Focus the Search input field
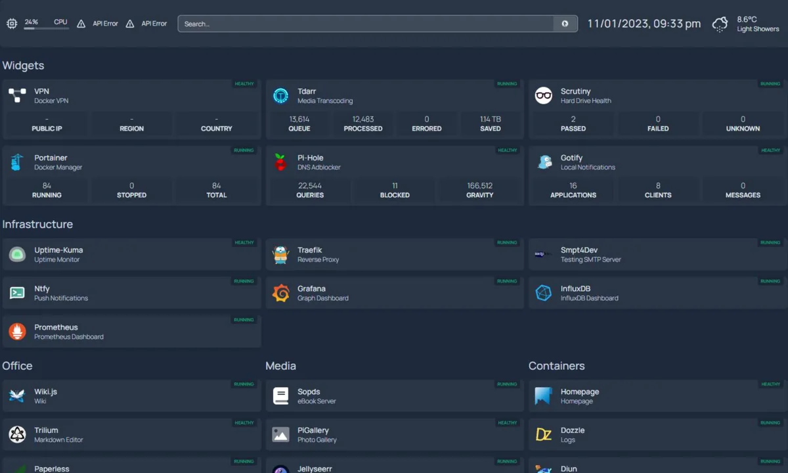The image size is (788, 473). [x=366, y=24]
